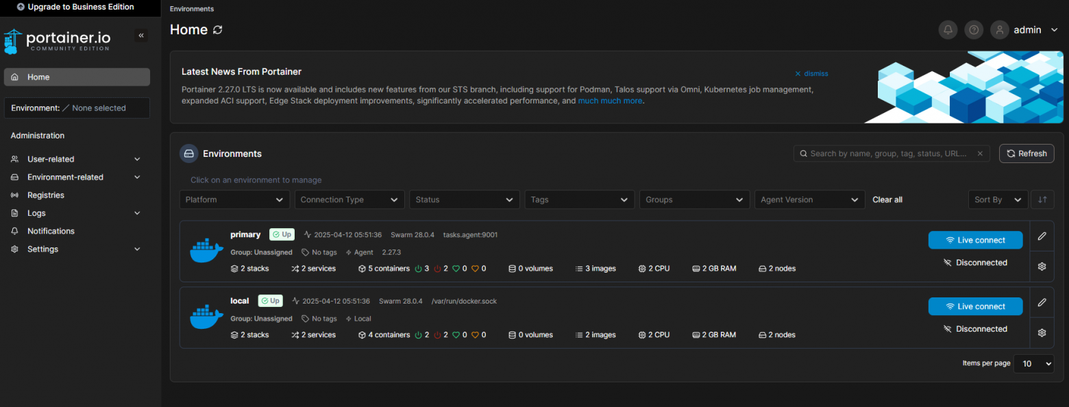Open the Tags filter dropdown
This screenshot has width=1069, height=407.
point(579,199)
